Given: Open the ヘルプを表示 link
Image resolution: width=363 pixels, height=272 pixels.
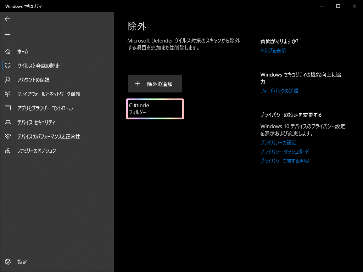Looking at the screenshot, I should [x=273, y=50].
